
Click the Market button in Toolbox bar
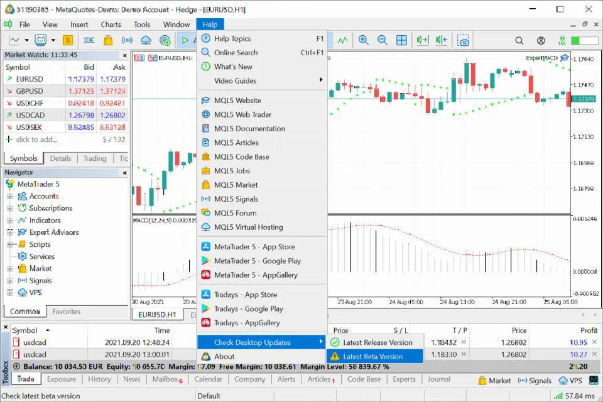[x=494, y=381]
